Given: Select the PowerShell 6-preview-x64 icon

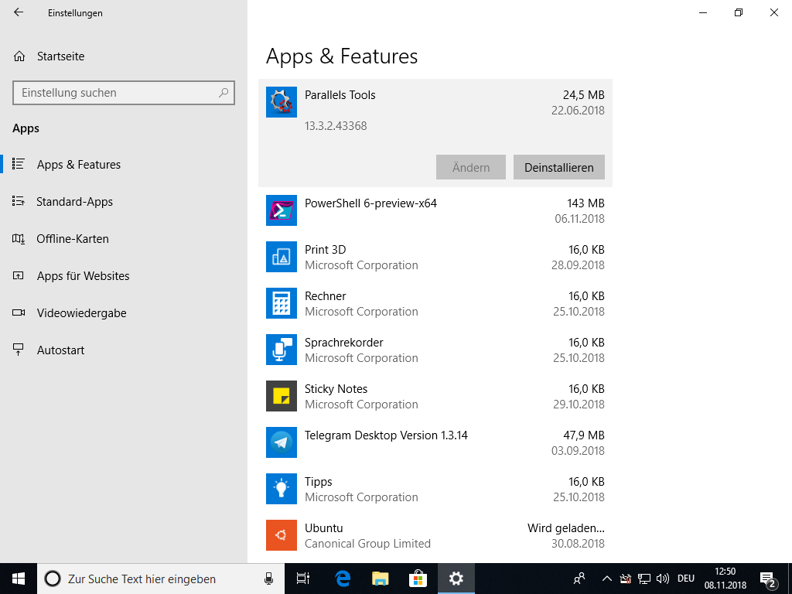Looking at the screenshot, I should coord(281,210).
